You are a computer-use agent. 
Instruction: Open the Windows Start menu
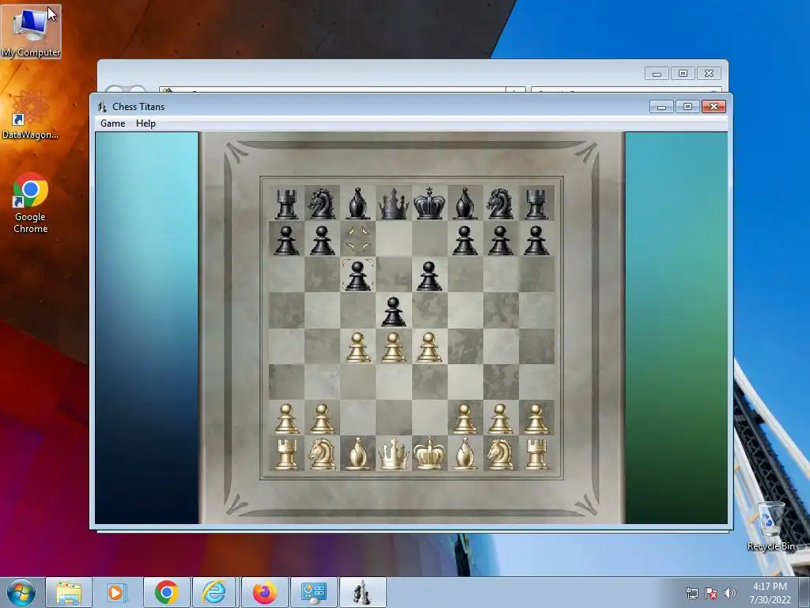[x=21, y=592]
